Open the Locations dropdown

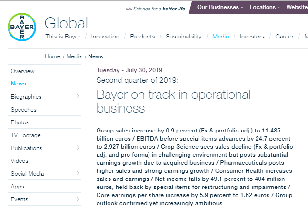(x=265, y=7)
